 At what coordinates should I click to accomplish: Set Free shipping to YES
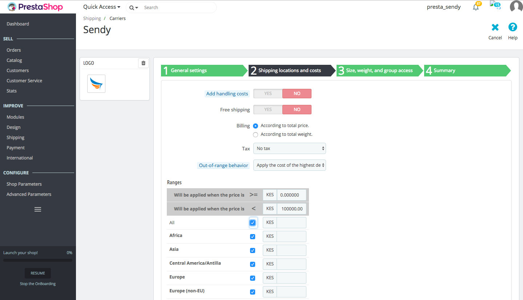pyautogui.click(x=268, y=110)
